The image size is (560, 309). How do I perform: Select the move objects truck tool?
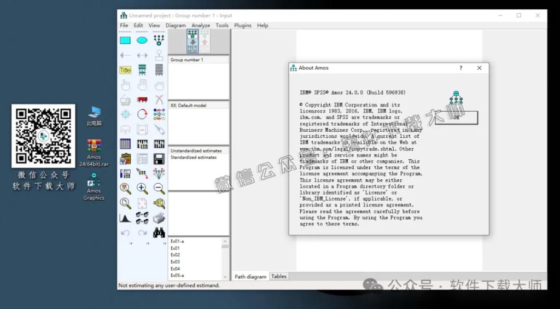[142, 100]
